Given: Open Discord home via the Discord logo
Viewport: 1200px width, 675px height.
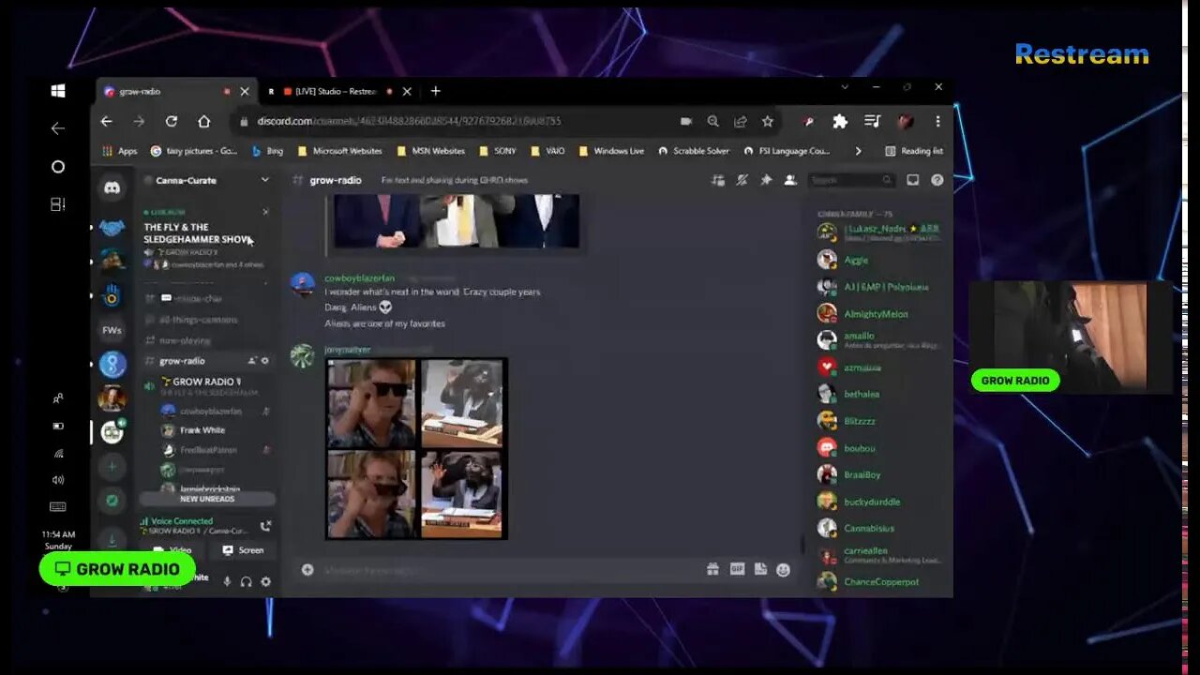Looking at the screenshot, I should [x=112, y=187].
